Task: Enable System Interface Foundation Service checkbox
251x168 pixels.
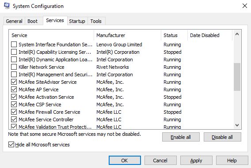Action: coord(14,45)
